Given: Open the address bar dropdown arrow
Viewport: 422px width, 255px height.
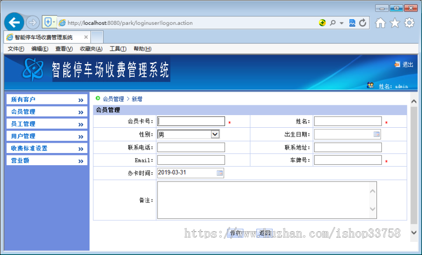Looking at the screenshot, I should (341, 23).
